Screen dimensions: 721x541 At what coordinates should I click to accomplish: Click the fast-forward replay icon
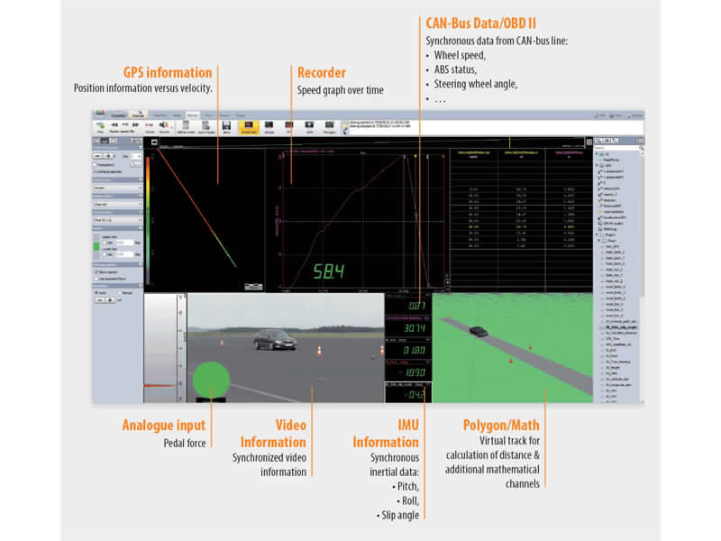tap(136, 125)
